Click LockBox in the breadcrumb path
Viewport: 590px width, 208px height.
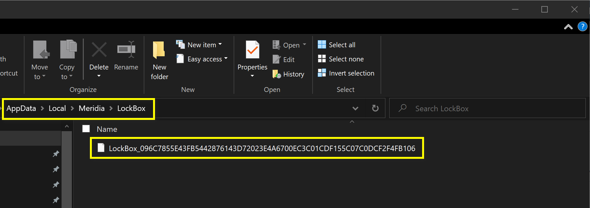(x=131, y=108)
